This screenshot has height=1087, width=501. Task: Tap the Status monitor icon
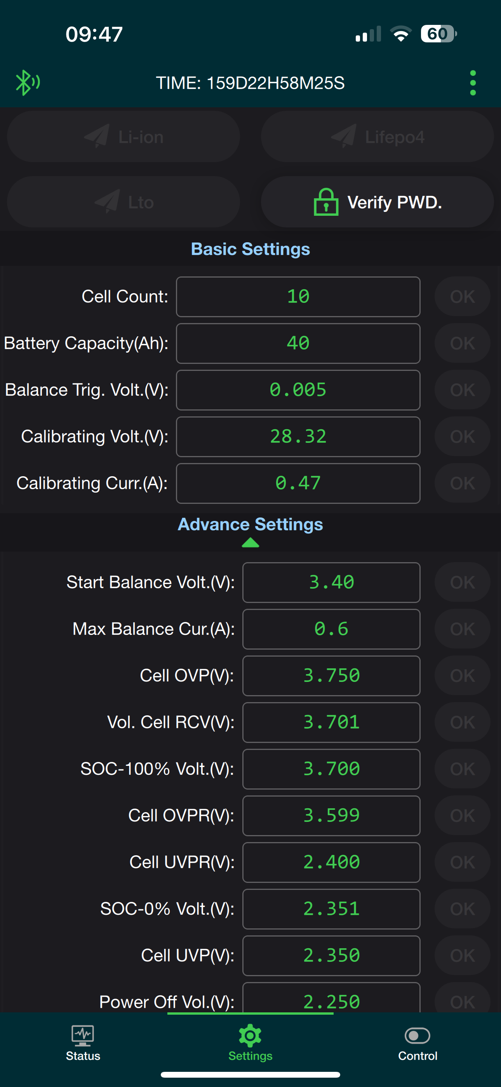[83, 1035]
